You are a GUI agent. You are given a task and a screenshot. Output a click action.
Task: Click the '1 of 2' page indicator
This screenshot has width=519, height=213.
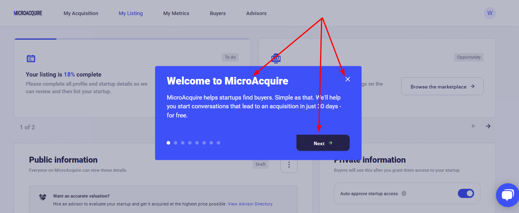[x=27, y=127]
